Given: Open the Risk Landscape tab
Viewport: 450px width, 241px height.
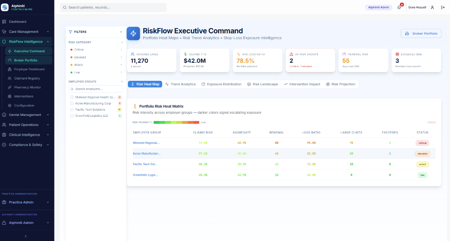Looking at the screenshot, I should tap(262, 84).
